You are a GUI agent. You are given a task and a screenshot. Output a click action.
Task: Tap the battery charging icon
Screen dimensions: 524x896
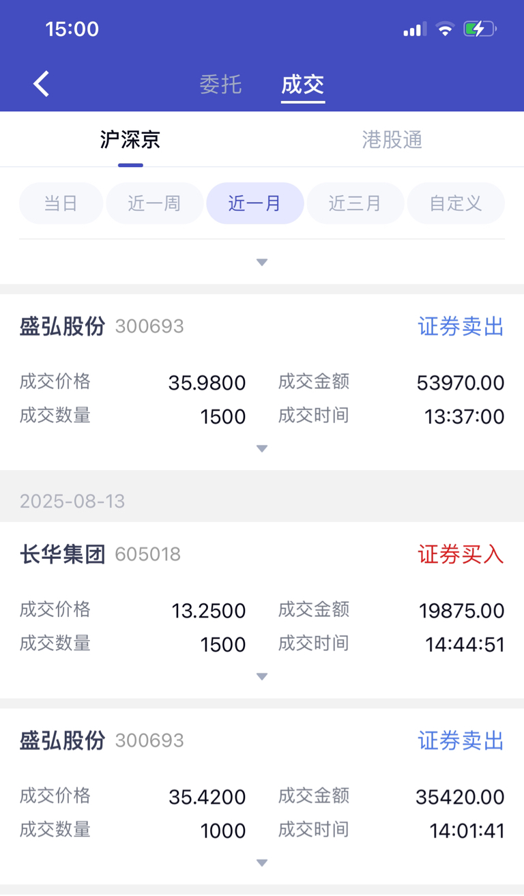(x=480, y=29)
